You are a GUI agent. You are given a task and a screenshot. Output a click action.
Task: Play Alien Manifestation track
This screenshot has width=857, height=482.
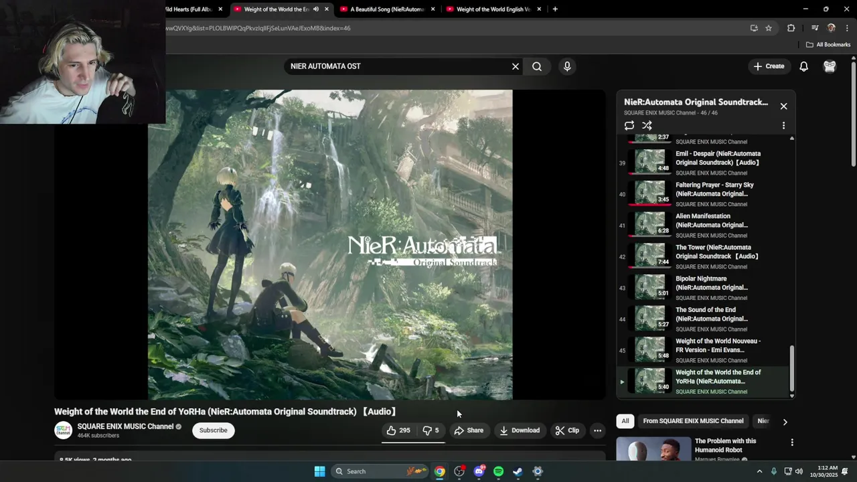(x=703, y=226)
